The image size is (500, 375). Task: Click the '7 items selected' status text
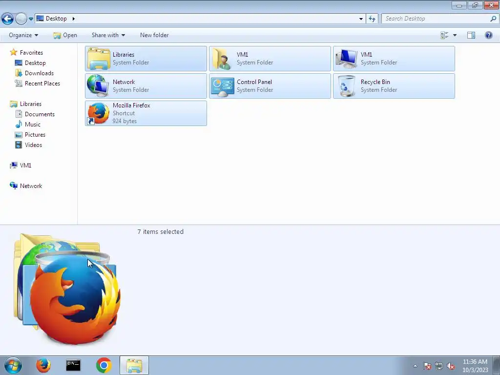tap(160, 232)
